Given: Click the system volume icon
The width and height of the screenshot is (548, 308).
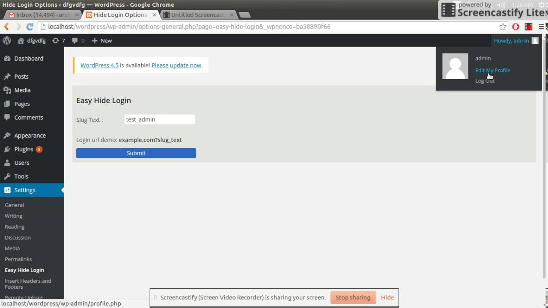Looking at the screenshot, I should pyautogui.click(x=501, y=5).
